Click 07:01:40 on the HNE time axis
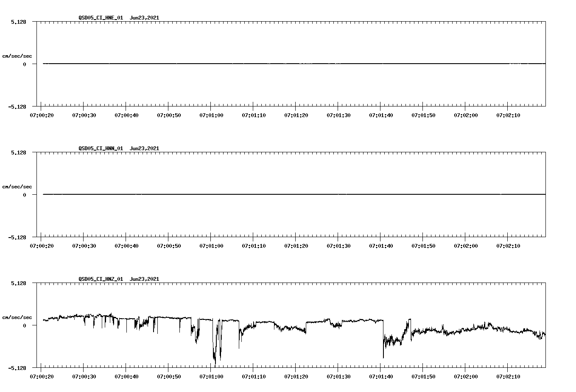The width and height of the screenshot is (576, 392). [x=381, y=115]
